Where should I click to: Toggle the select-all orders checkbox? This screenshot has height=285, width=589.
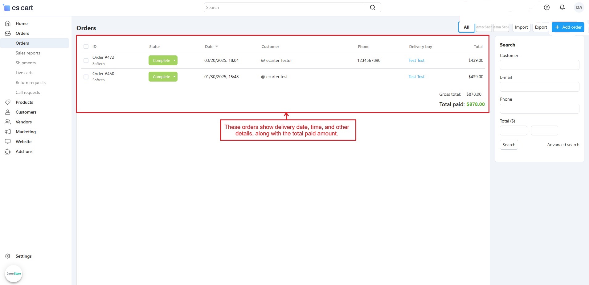point(86,46)
